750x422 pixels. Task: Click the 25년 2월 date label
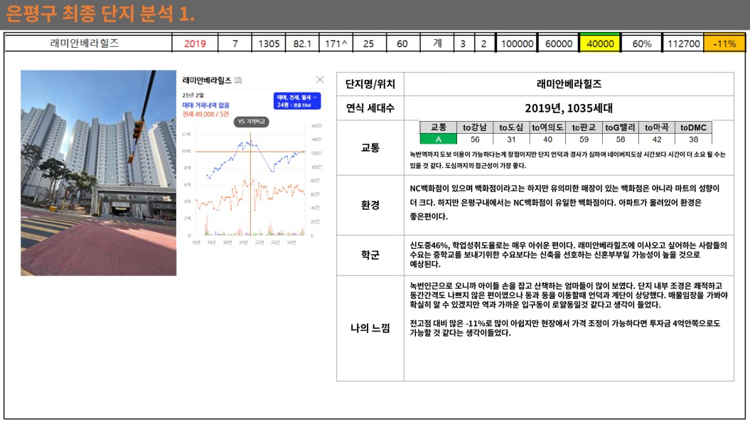click(193, 95)
